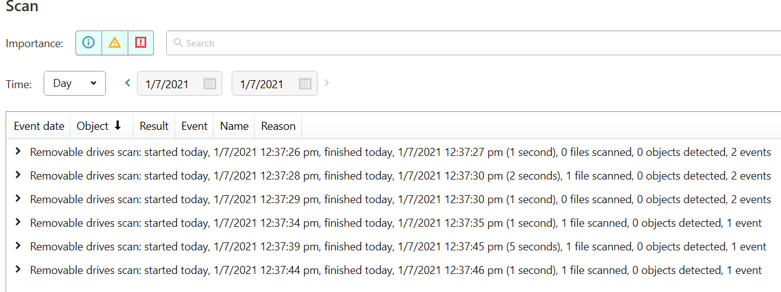Click the Reason column header

(x=278, y=126)
